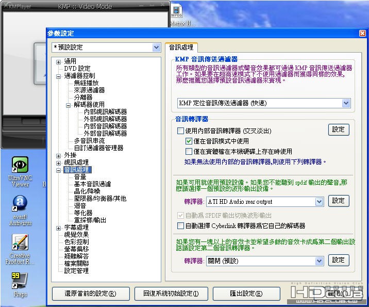Screen dimensions: 369x307
Task: Select 迴音 in the tree
Action: coord(80,206)
